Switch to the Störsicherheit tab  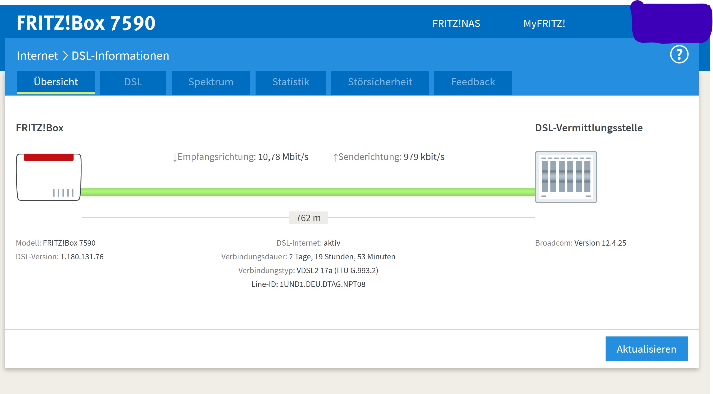click(380, 82)
